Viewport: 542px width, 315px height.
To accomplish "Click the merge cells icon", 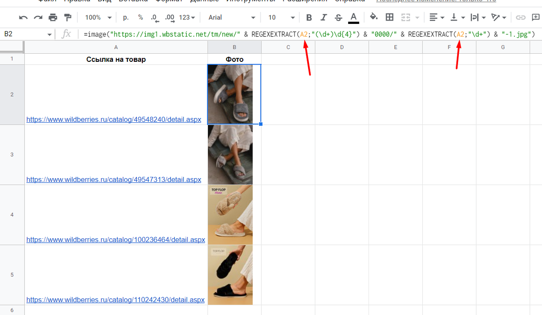I will [x=406, y=18].
